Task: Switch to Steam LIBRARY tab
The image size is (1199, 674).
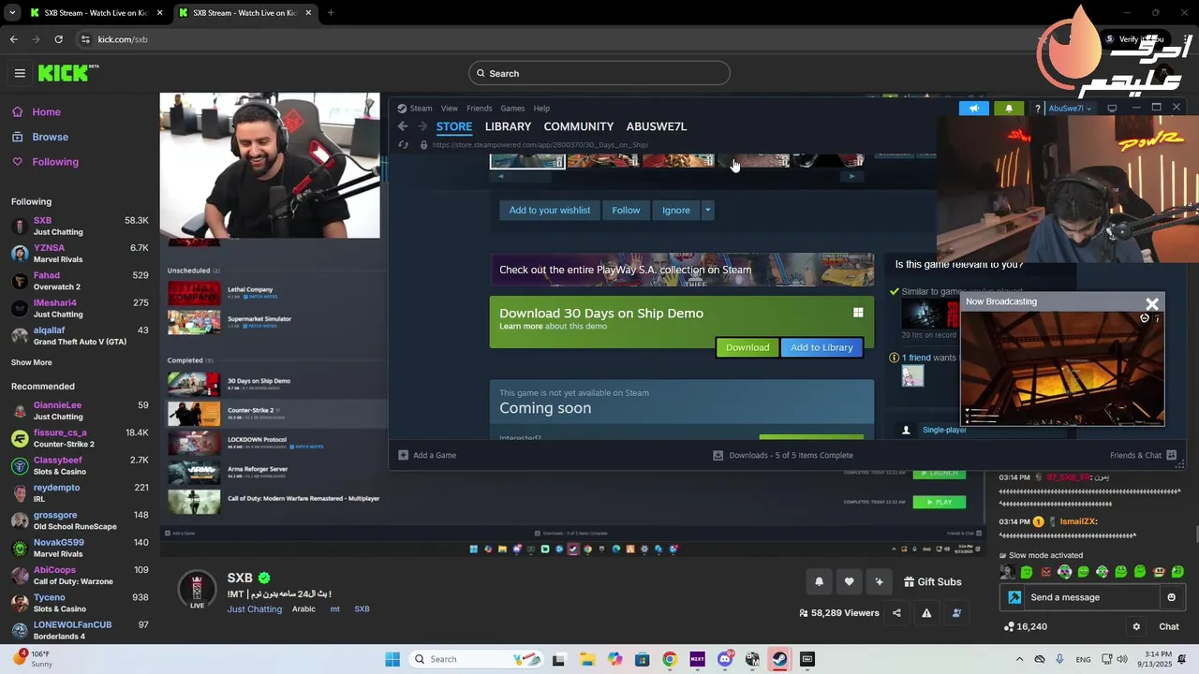Action: [508, 126]
